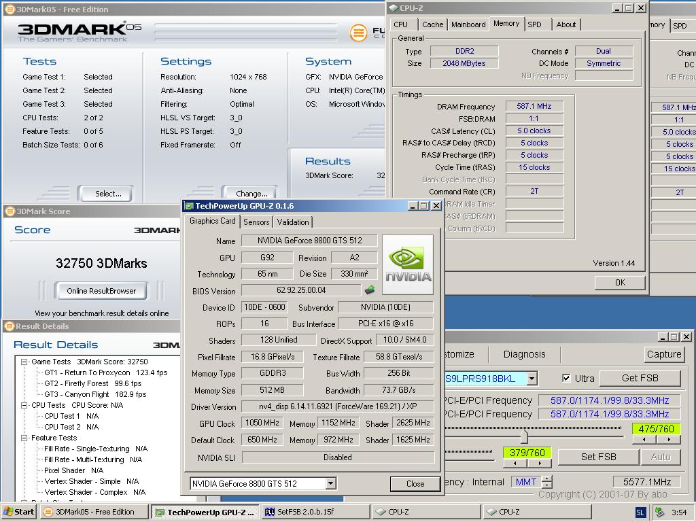The width and height of the screenshot is (696, 522).
Task: Select the CPU Test 1 N/A row
Action: click(71, 416)
